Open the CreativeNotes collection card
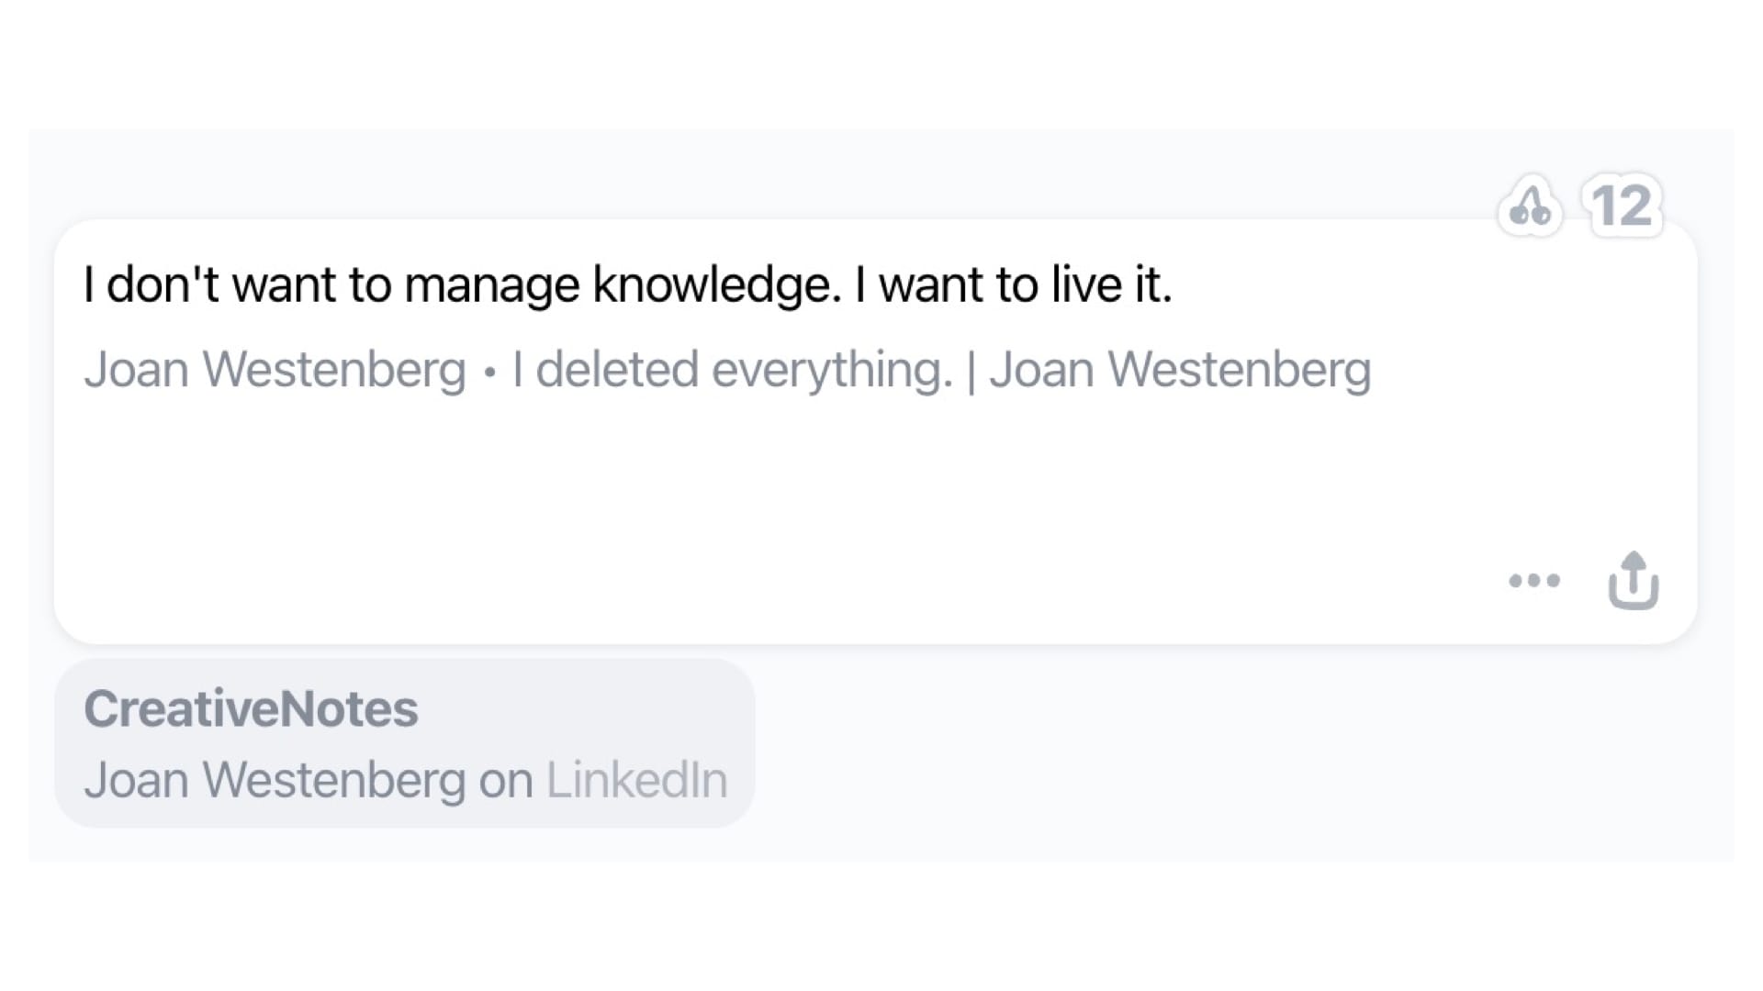Image resolution: width=1763 pixels, height=991 pixels. (405, 743)
